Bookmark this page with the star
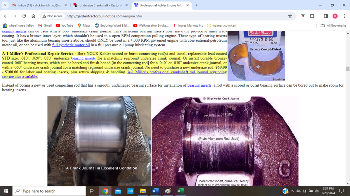 pyautogui.click(x=290, y=16)
